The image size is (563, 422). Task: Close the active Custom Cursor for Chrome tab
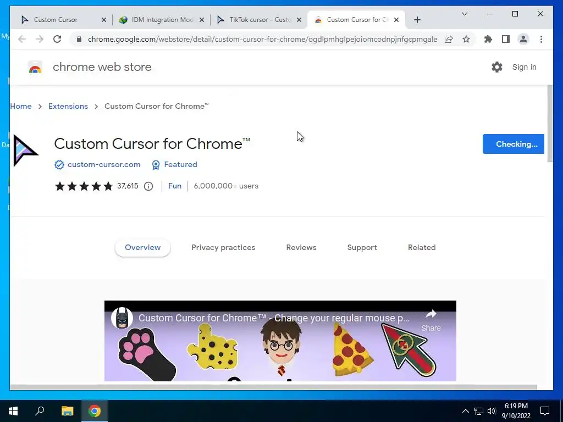pyautogui.click(x=396, y=20)
